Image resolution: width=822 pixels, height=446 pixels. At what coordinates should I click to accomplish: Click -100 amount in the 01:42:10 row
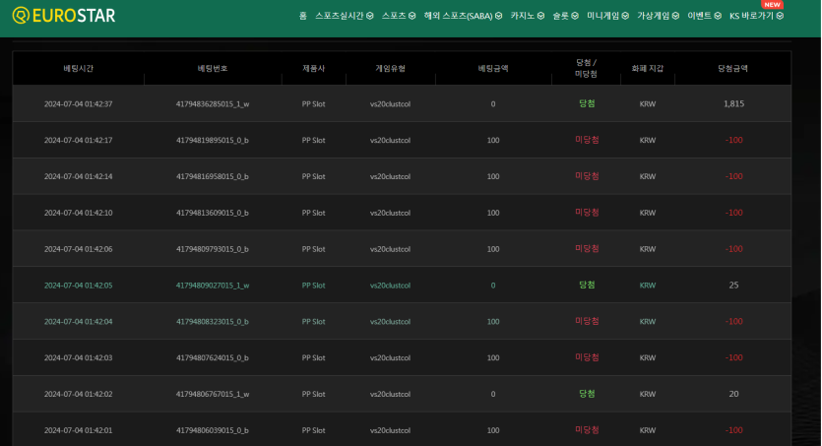coord(733,213)
